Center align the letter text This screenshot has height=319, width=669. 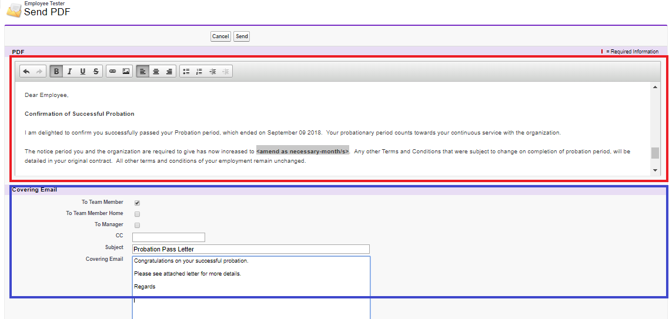click(156, 72)
